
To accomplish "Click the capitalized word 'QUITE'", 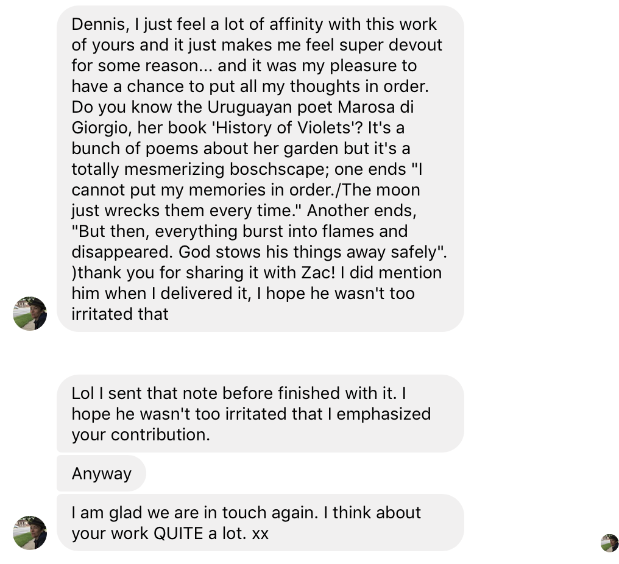I will pyautogui.click(x=178, y=533).
